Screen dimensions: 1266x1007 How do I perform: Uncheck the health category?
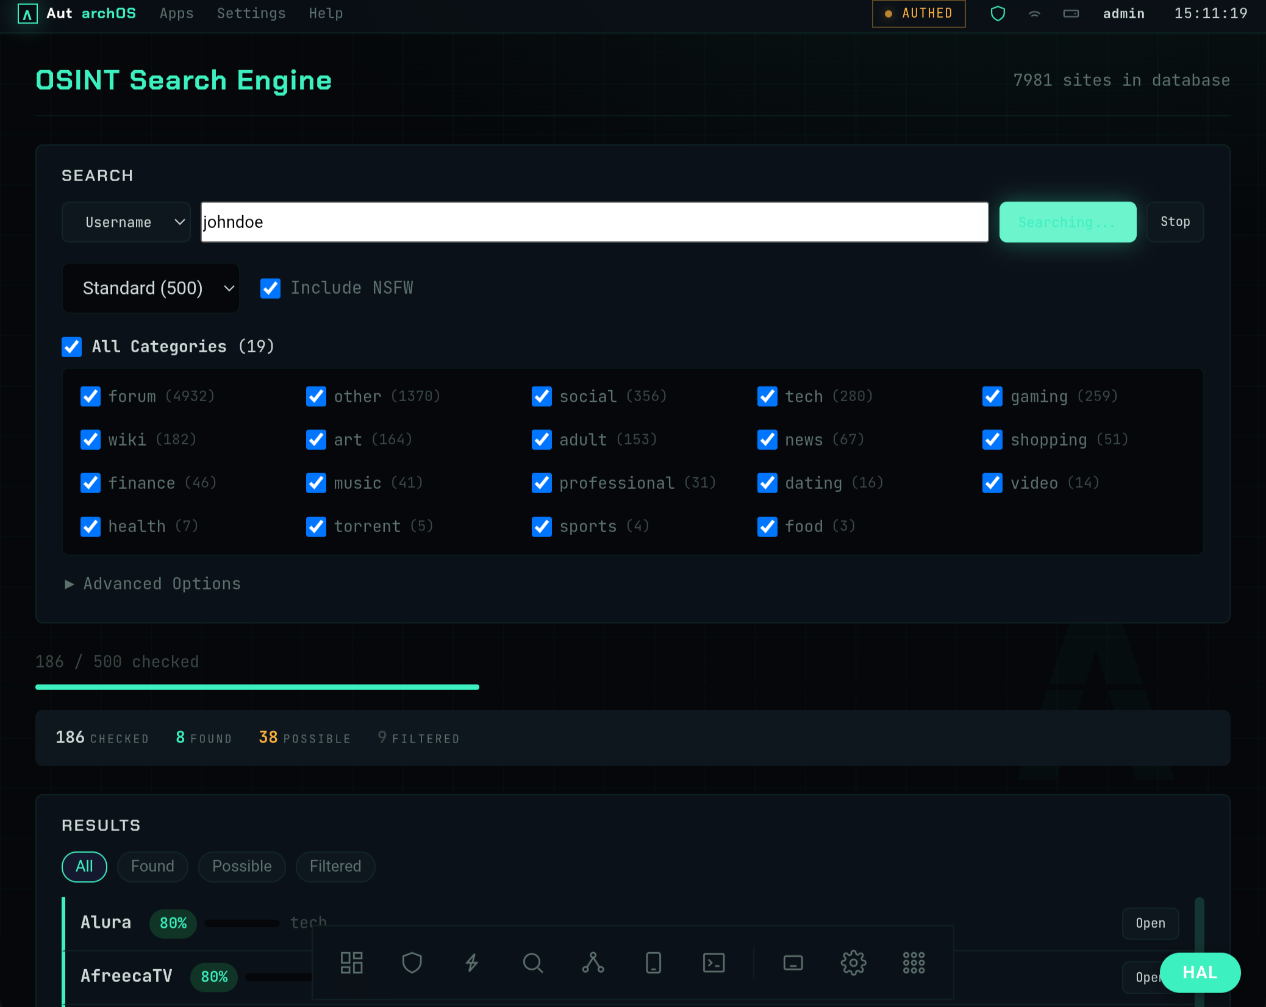[90, 527]
